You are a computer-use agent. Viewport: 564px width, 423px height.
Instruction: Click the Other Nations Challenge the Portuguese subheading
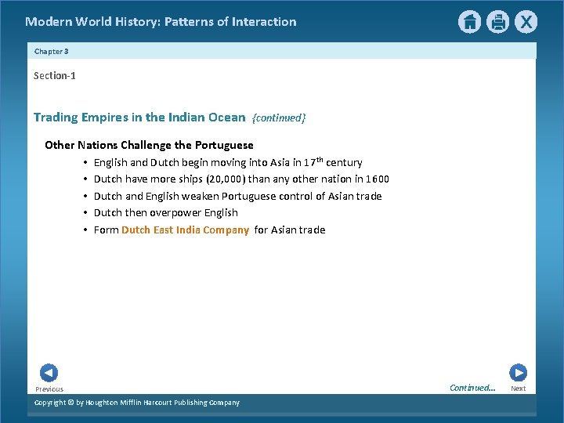tap(149, 145)
